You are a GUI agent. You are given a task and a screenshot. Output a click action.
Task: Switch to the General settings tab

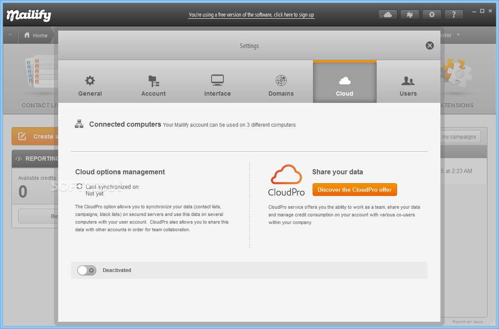(x=90, y=82)
